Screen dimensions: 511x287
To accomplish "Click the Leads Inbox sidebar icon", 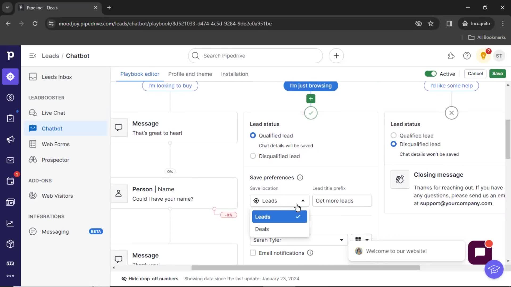I will pyautogui.click(x=33, y=77).
